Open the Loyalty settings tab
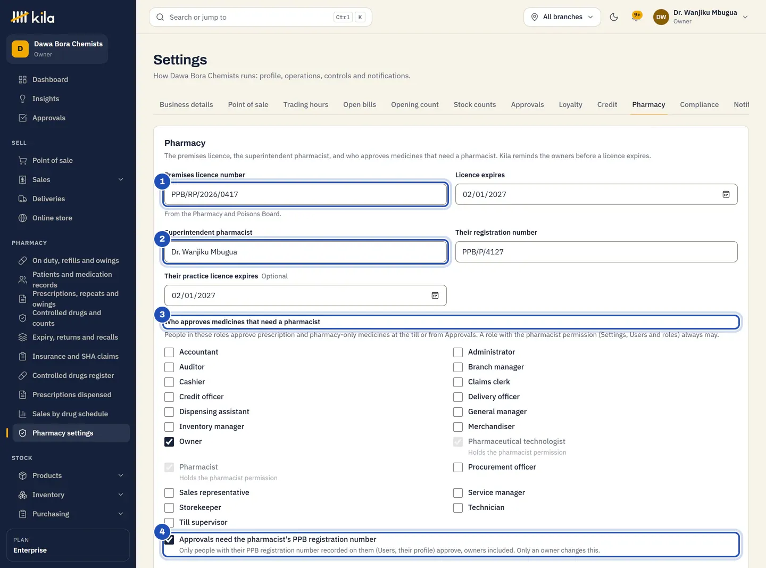Image resolution: width=766 pixels, height=568 pixels. [570, 104]
